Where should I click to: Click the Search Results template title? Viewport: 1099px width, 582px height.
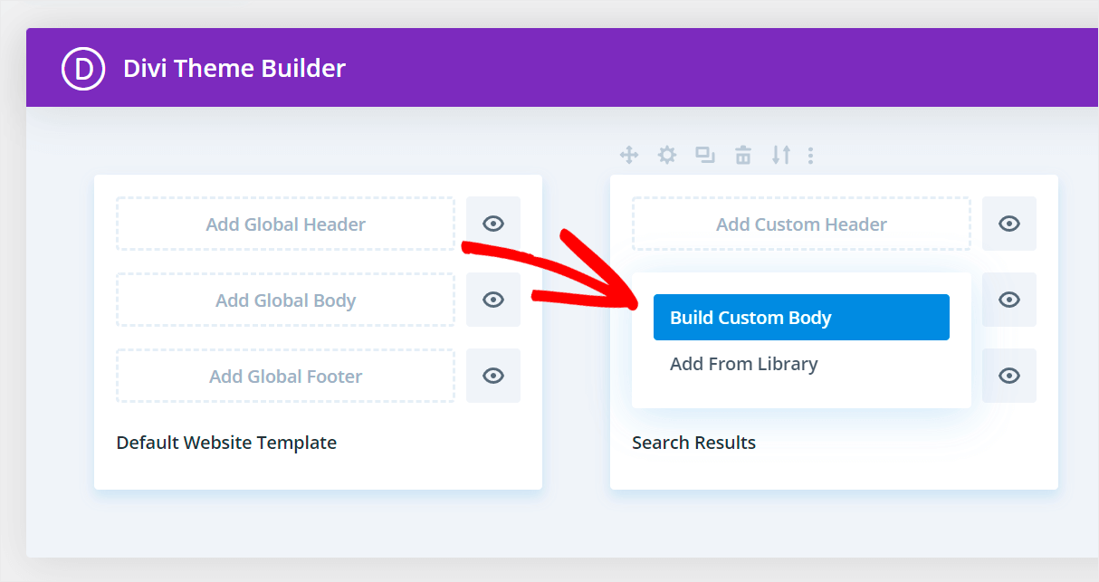point(693,443)
